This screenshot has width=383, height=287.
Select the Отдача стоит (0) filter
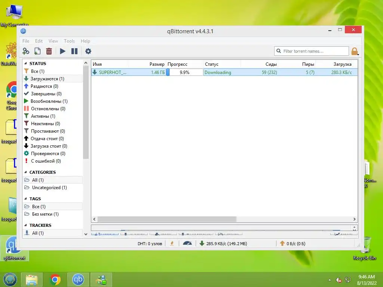52,139
